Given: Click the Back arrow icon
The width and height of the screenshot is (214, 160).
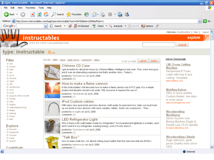Looking at the screenshot, I should (x=6, y=14).
